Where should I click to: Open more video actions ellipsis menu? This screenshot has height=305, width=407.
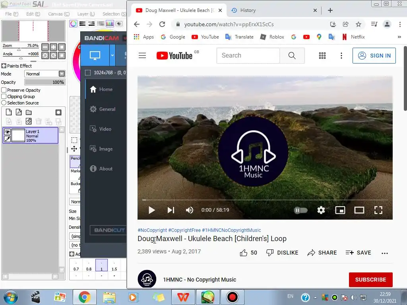385,253
